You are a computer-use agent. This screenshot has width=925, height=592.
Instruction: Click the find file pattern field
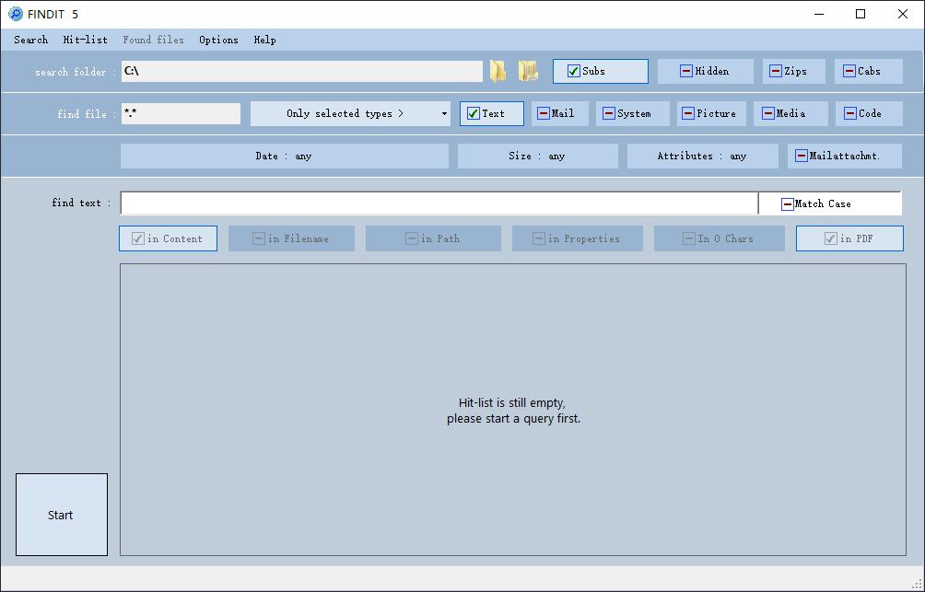point(181,114)
